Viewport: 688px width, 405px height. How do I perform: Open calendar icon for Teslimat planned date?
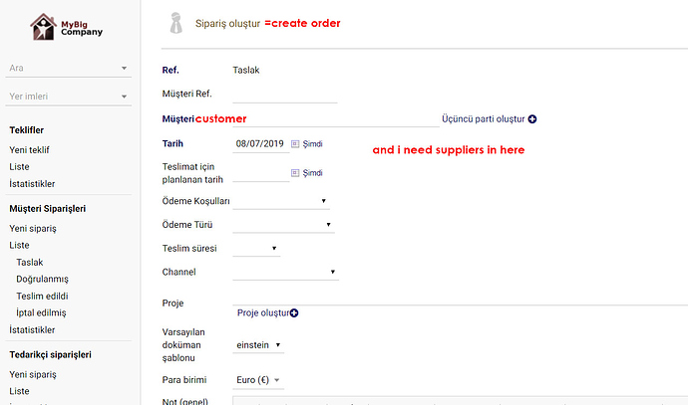295,172
